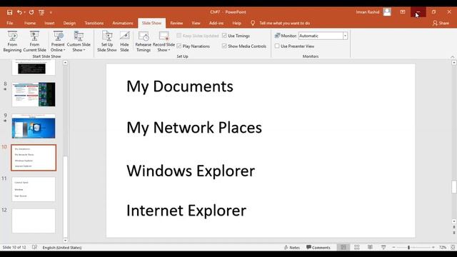Start slide show From Beginning

(12, 41)
